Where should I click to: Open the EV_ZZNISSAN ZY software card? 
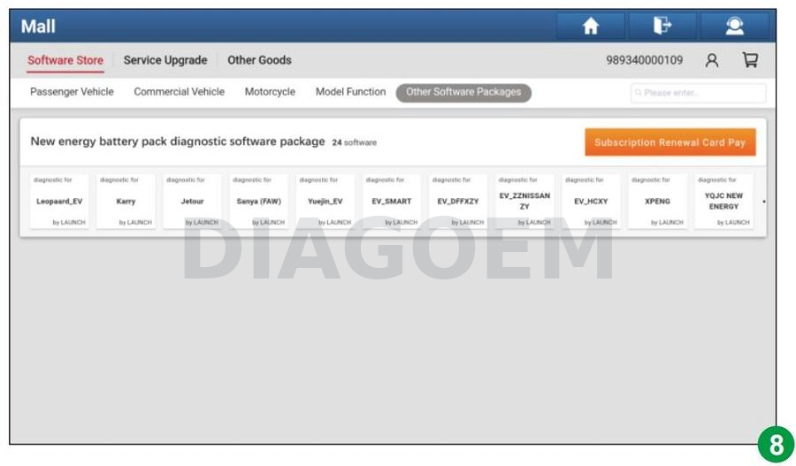tap(524, 202)
